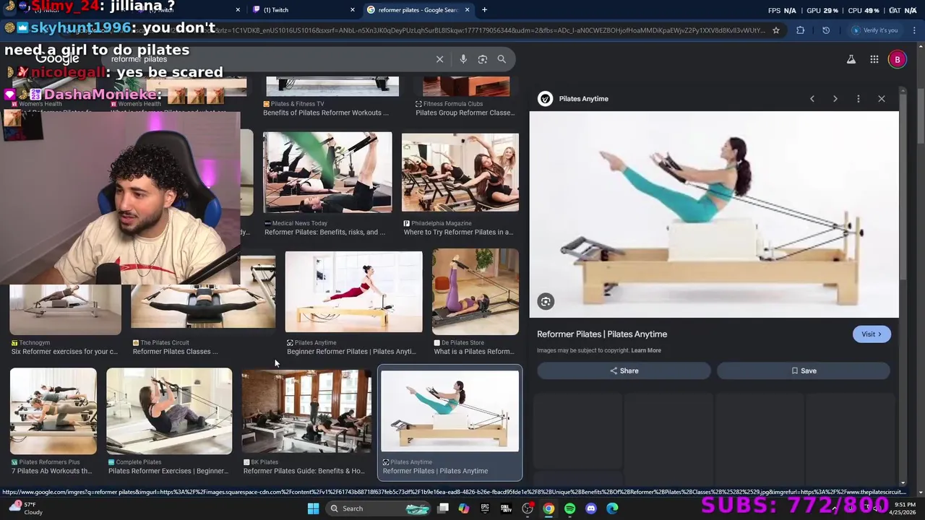Clear the search box with the X icon
Screen dimensions: 925x520
tap(439, 59)
